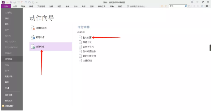Screen dimensions: 213x112
Task: Expand the notification bell dropdown arrow
Action: tap(204, 6)
